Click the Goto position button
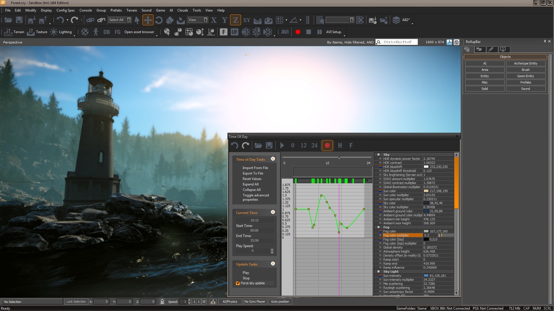554x311 pixels. 280,301
